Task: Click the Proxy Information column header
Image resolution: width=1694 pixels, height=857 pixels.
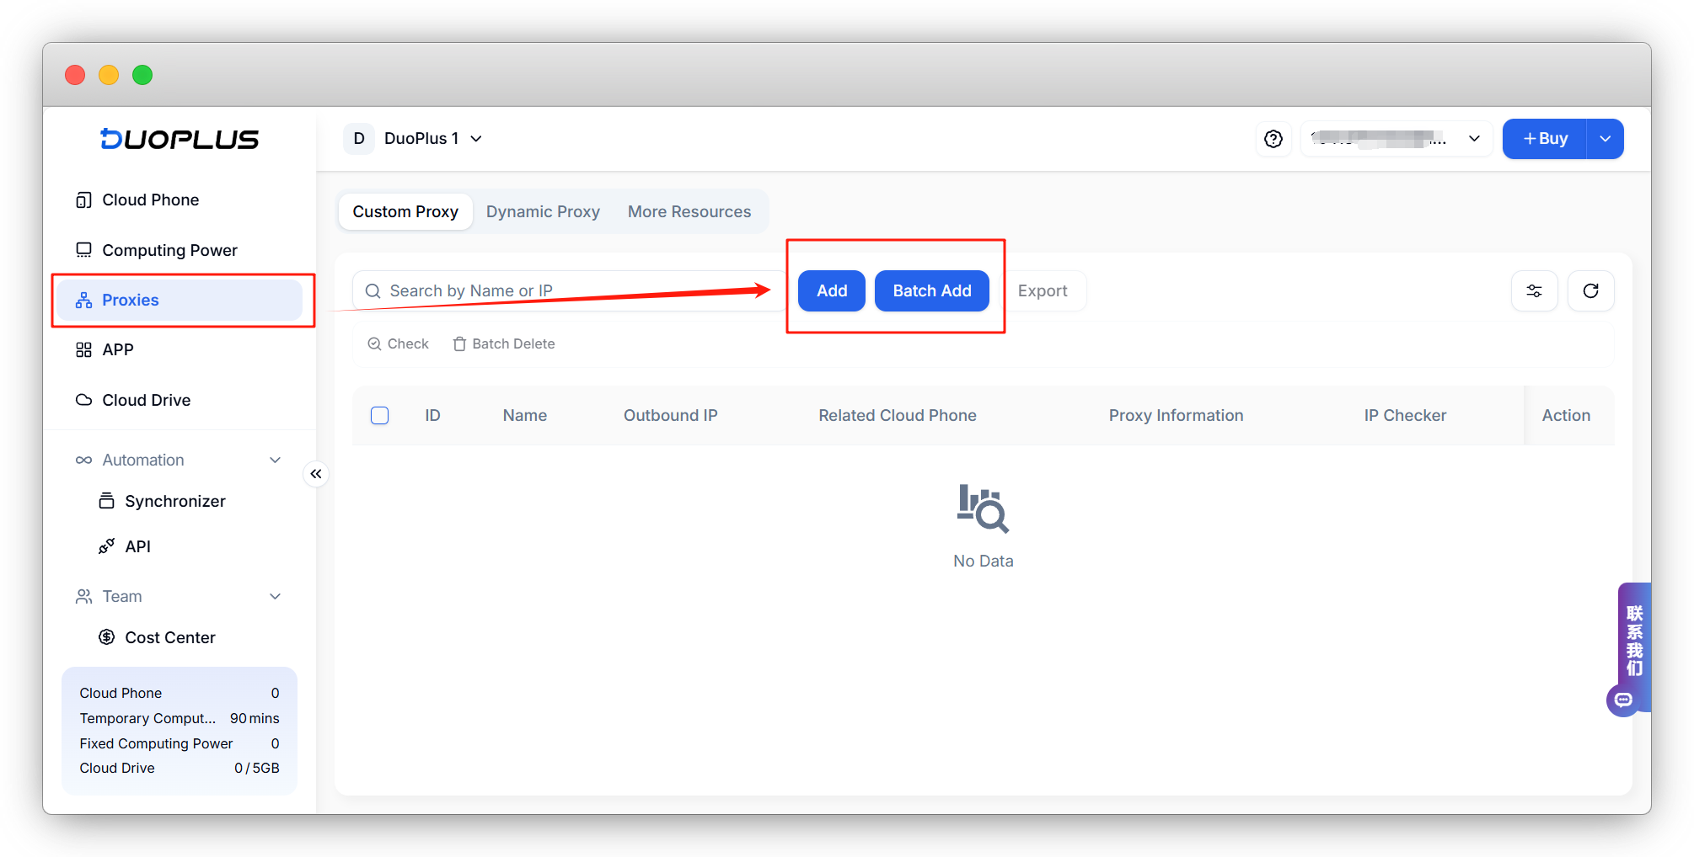Action: tap(1177, 415)
